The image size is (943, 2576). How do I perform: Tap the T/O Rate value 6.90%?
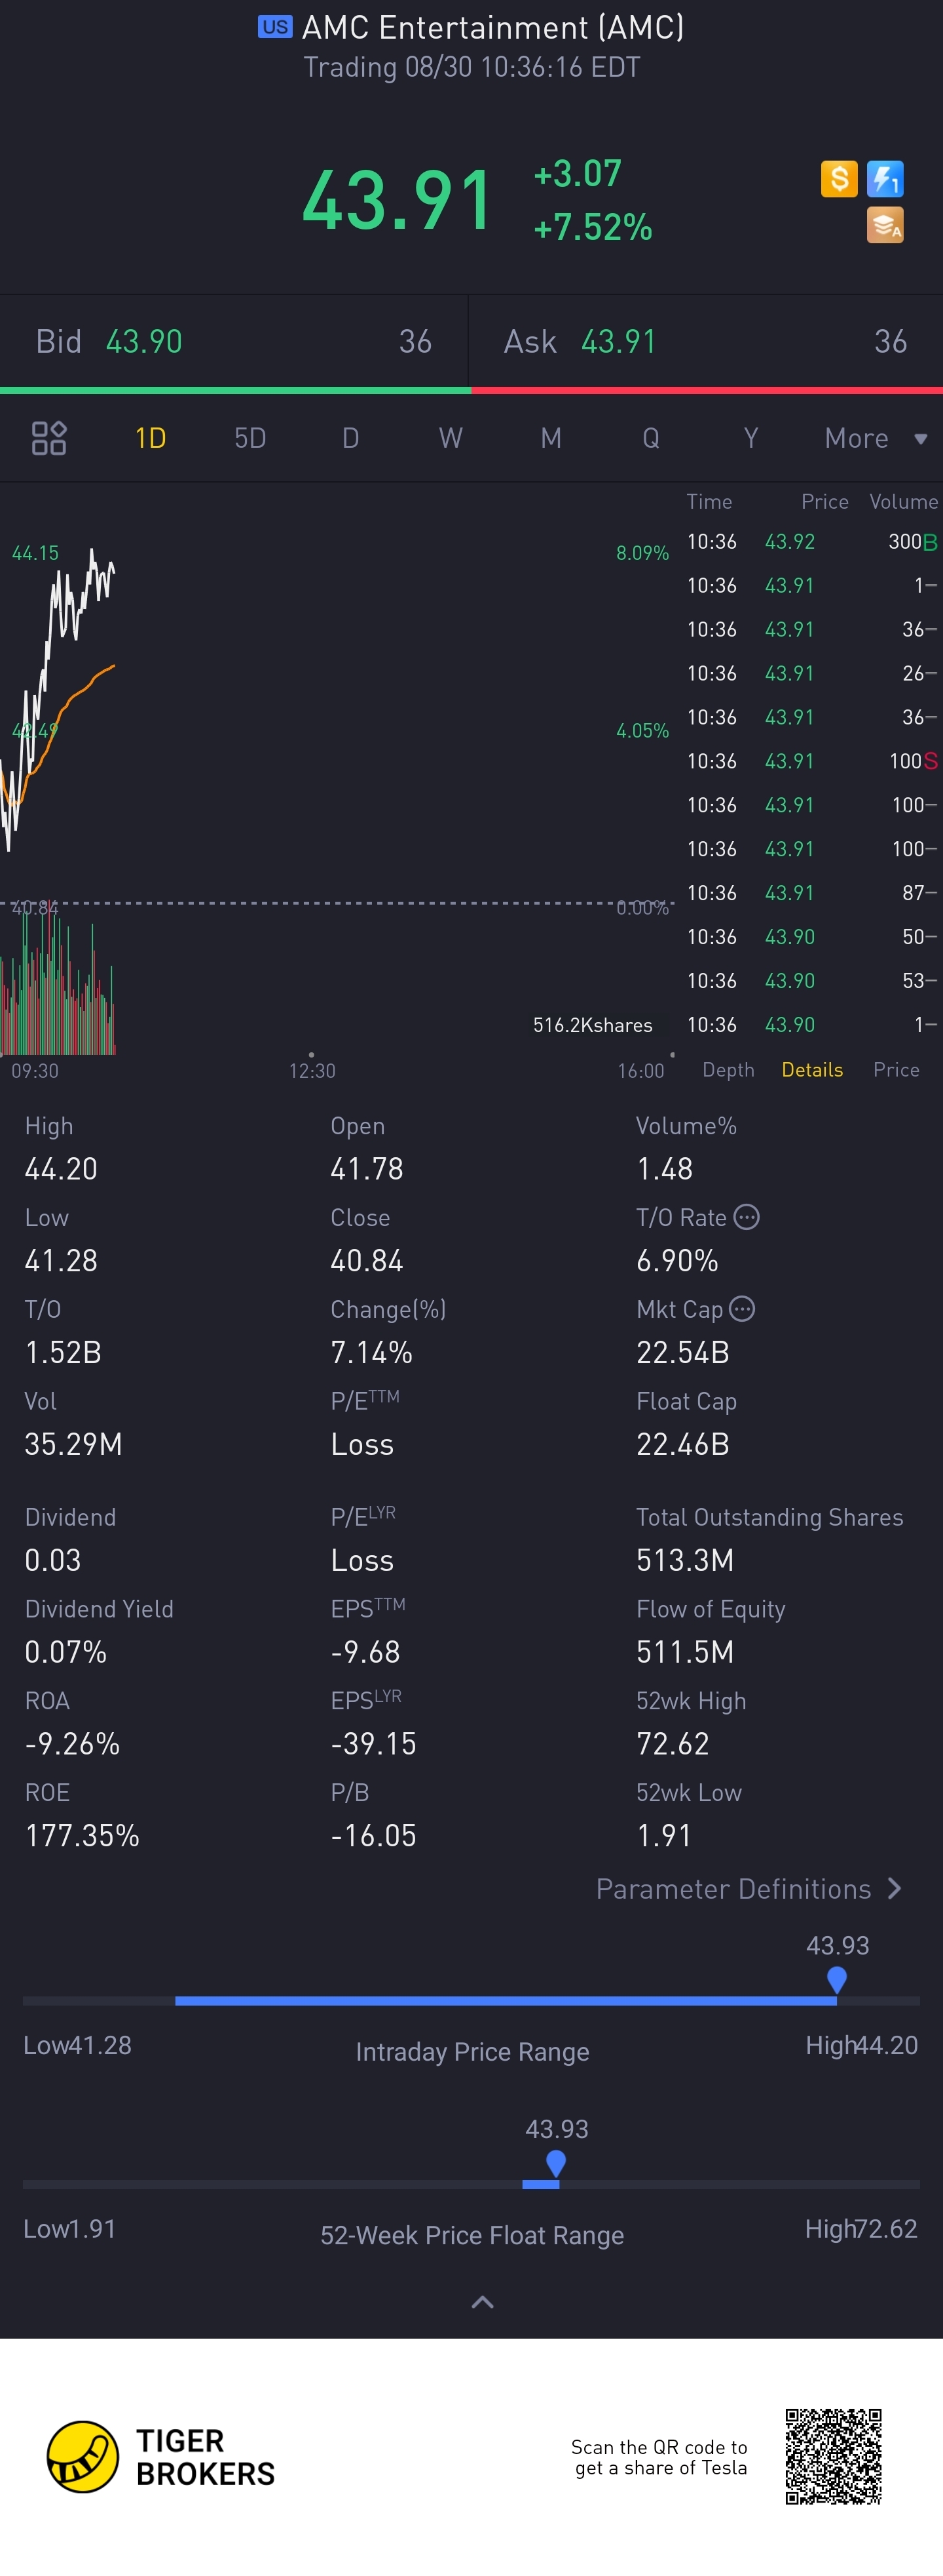point(677,1261)
